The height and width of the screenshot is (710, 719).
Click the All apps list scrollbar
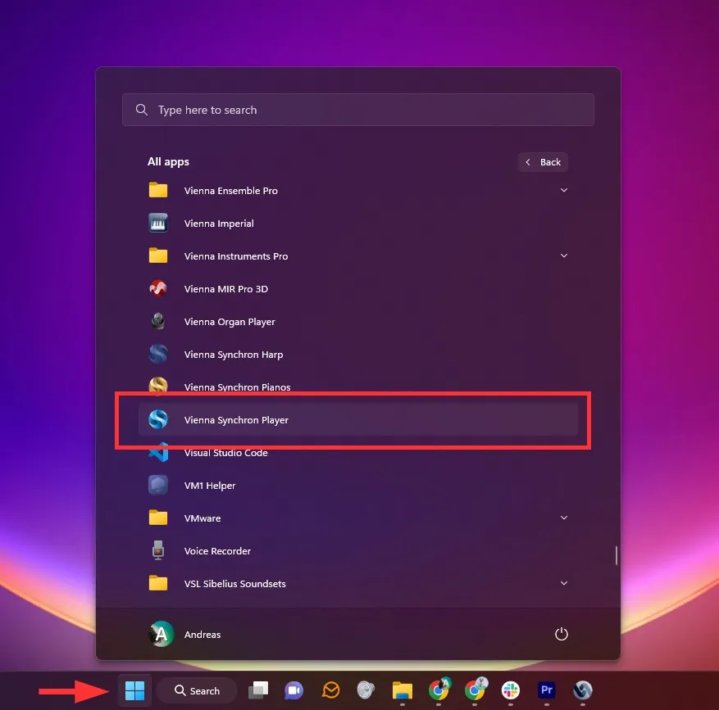coord(616,555)
